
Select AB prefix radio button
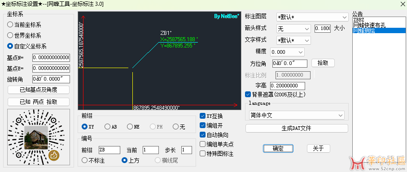pos(111,127)
